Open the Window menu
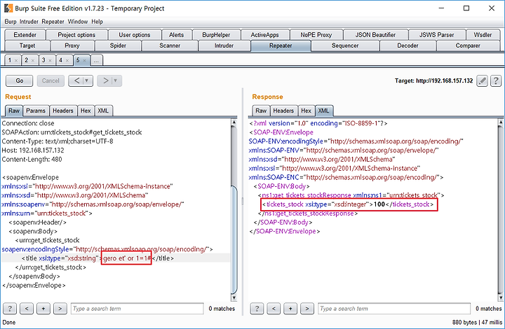The image size is (505, 329). pyautogui.click(x=78, y=22)
